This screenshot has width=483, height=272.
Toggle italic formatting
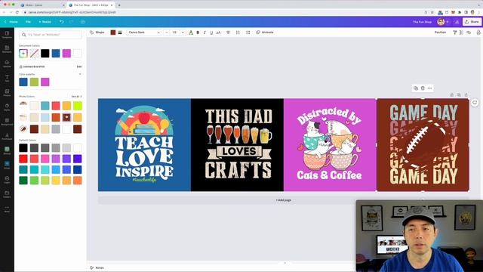(x=205, y=32)
